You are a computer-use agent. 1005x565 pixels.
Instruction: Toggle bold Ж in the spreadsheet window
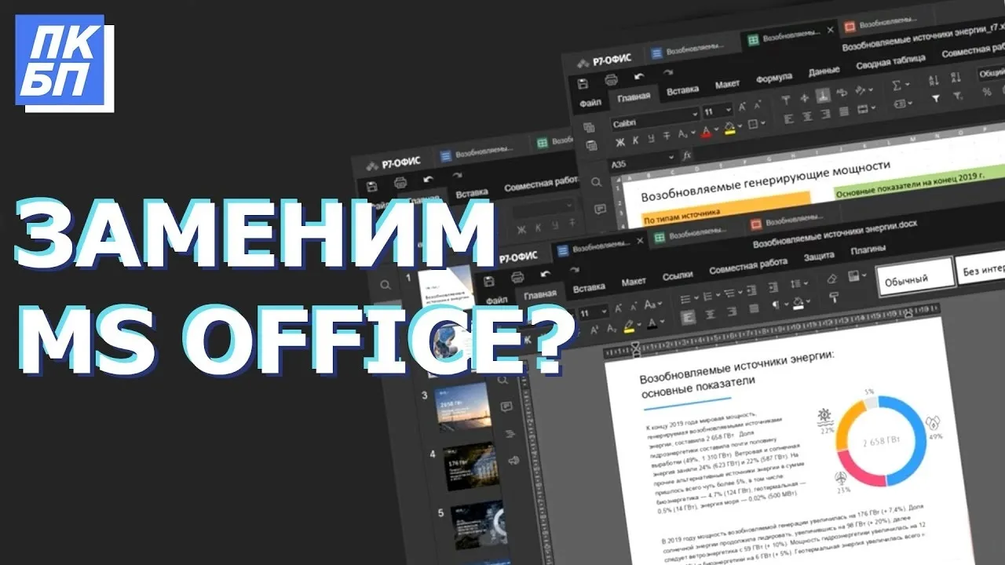coord(619,141)
